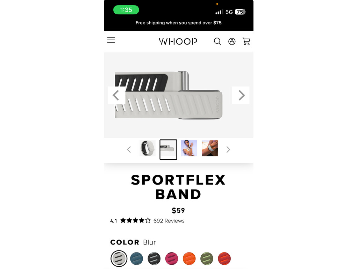Select the band clasp thumbnail
Screen dimensions: 358x269
168,149
